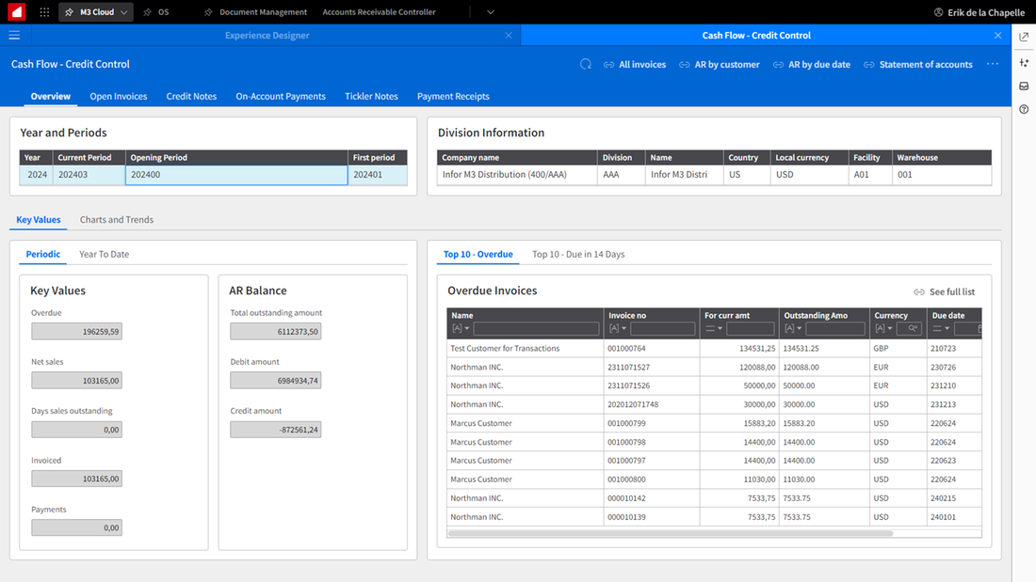The height and width of the screenshot is (582, 1036).
Task: Click invoice number 202012071748
Action: click(632, 404)
